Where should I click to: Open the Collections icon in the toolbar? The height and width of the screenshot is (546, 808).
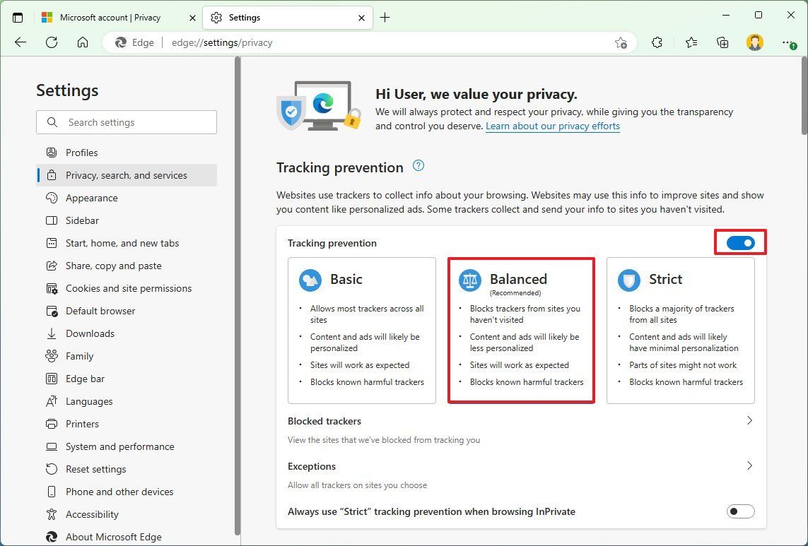point(722,42)
